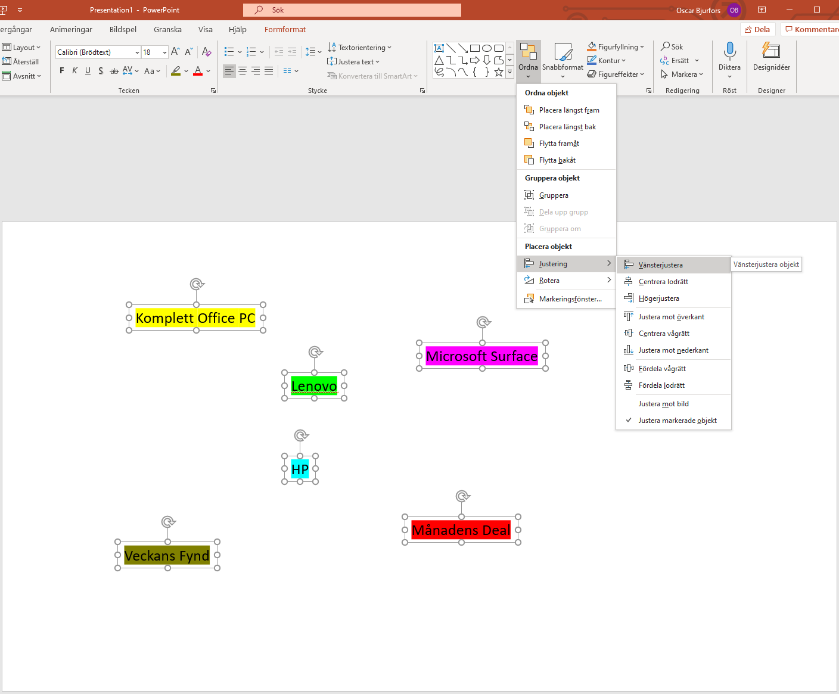Image resolution: width=839 pixels, height=694 pixels.
Task: Click Fördela vågrätt in submenu
Action: (661, 369)
